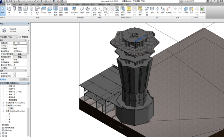Select the 坡道 (Ramp) tool
Viewport: 224px width, 137px height.
[82, 10]
